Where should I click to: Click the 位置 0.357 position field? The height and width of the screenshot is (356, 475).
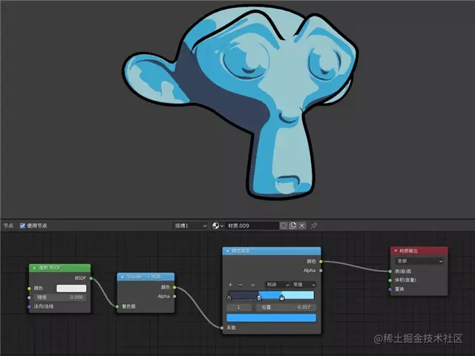[x=285, y=307]
